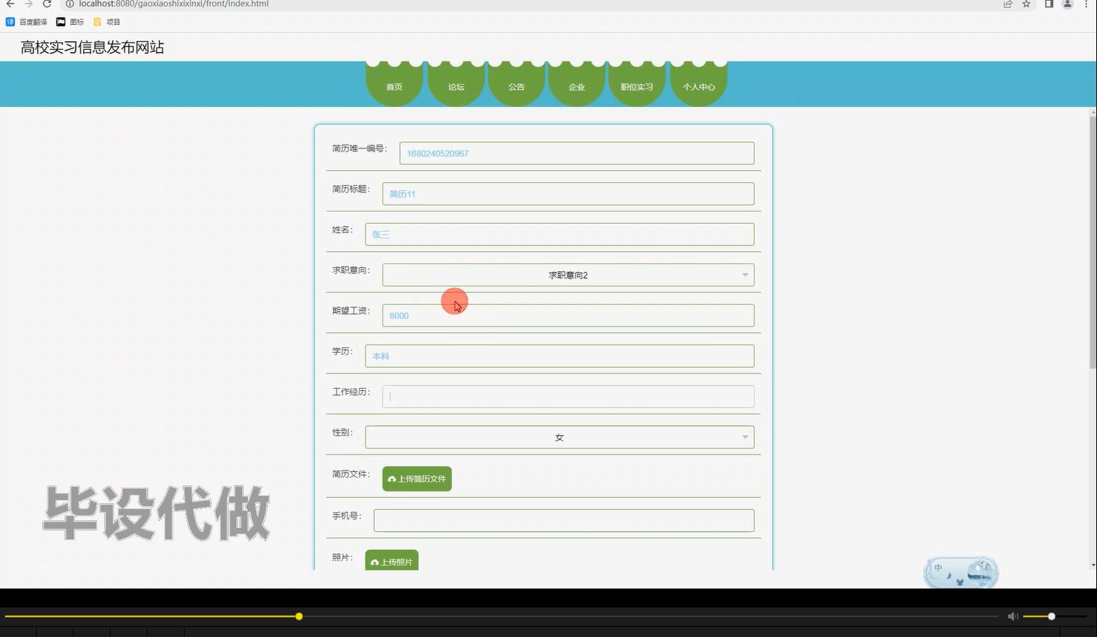Viewport: 1097px width, 637px height.
Task: Click the 上传简历文件 upload button
Action: point(416,478)
